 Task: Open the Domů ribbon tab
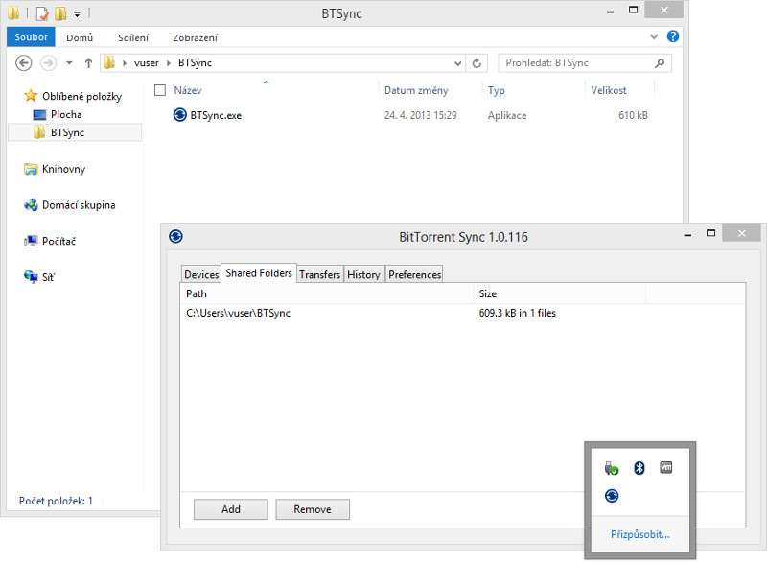click(x=80, y=37)
